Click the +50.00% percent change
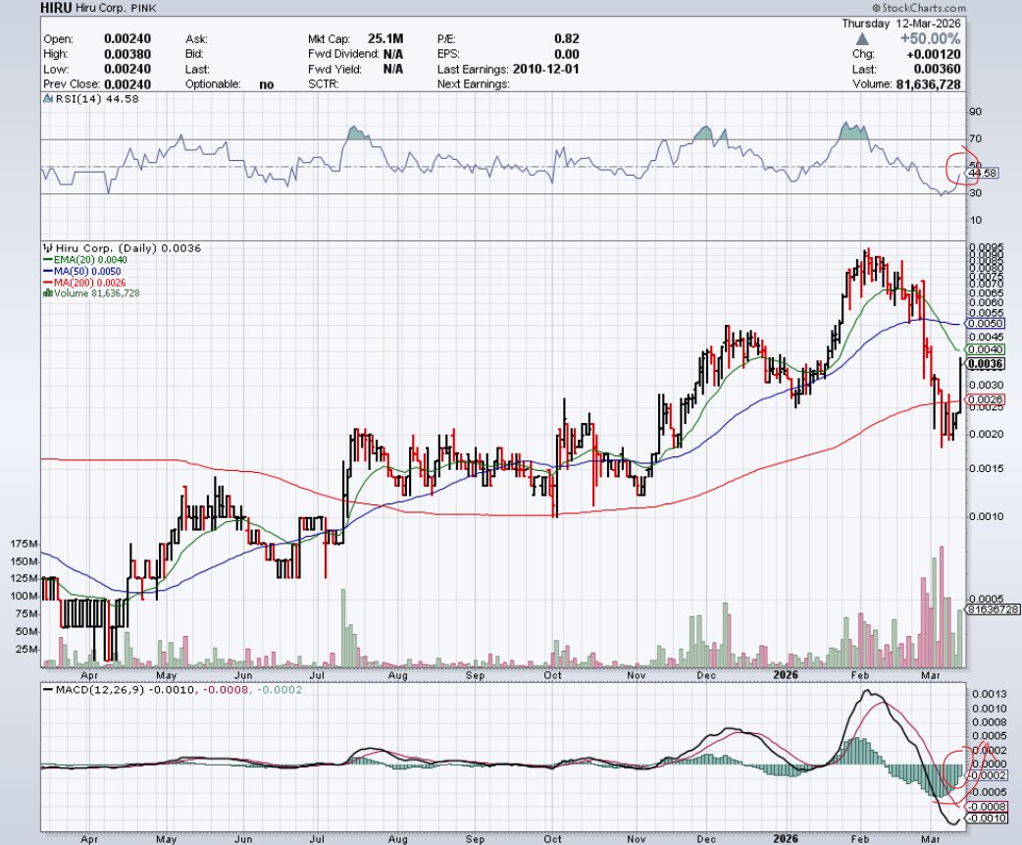The height and width of the screenshot is (845, 1022). tap(930, 39)
